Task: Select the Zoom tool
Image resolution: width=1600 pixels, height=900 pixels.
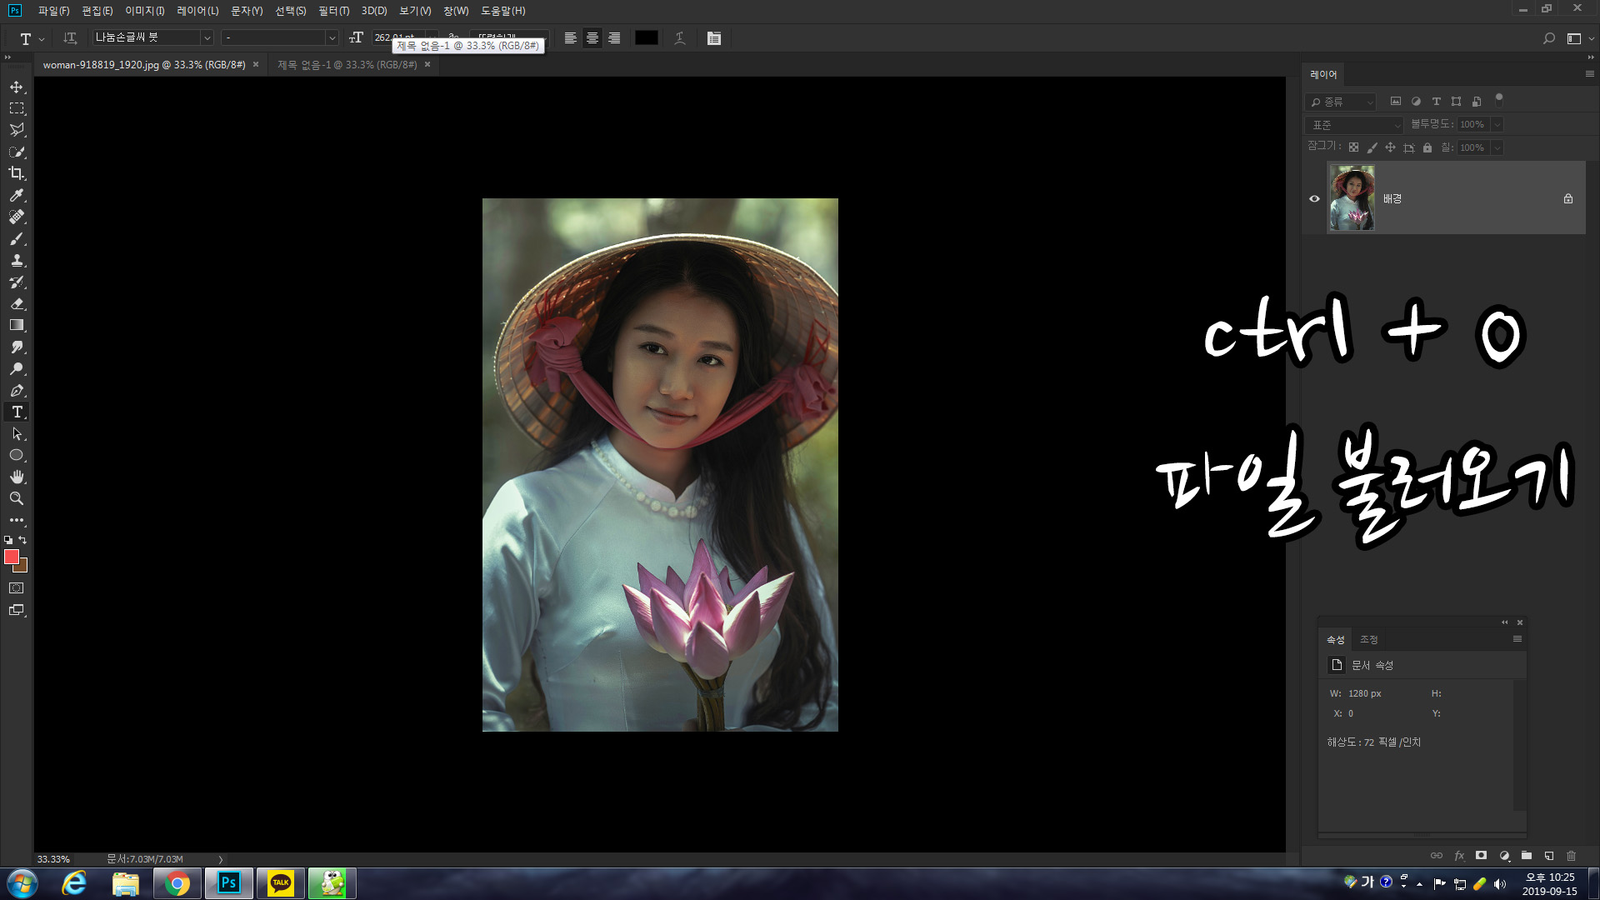Action: (x=17, y=498)
